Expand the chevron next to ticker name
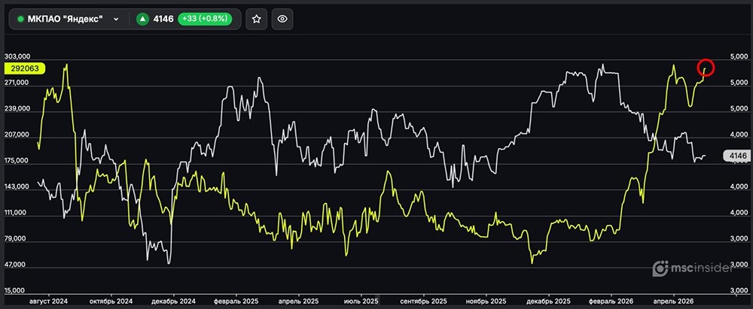The image size is (753, 309). click(116, 20)
